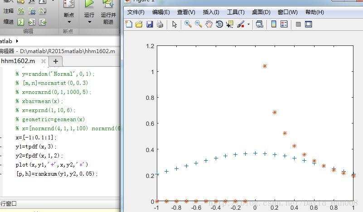Open the 窗口(W) menu
Screen dimensions: 363x212
click(x=287, y=12)
